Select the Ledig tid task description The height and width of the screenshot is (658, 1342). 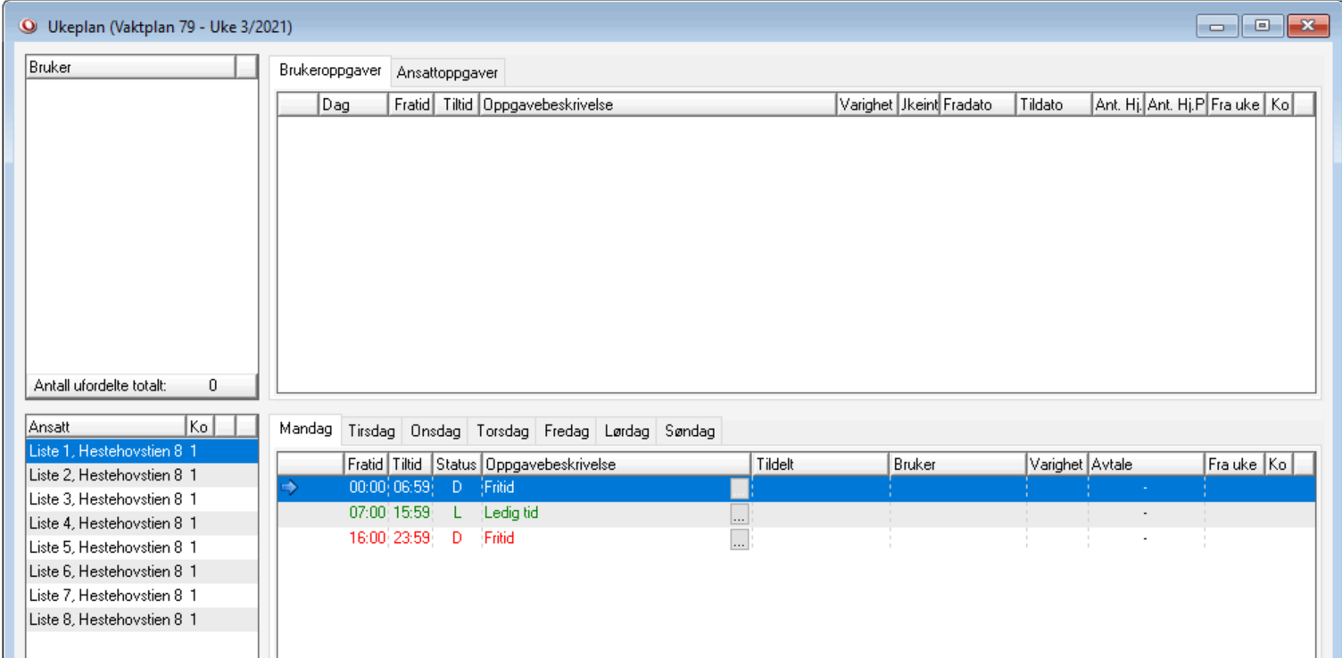click(511, 514)
